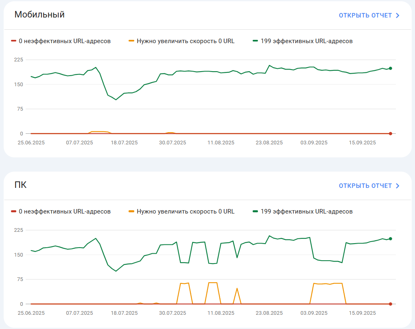This screenshot has width=415, height=329.
Task: Click red end-point dot on Мобильный chart
Action: [391, 133]
